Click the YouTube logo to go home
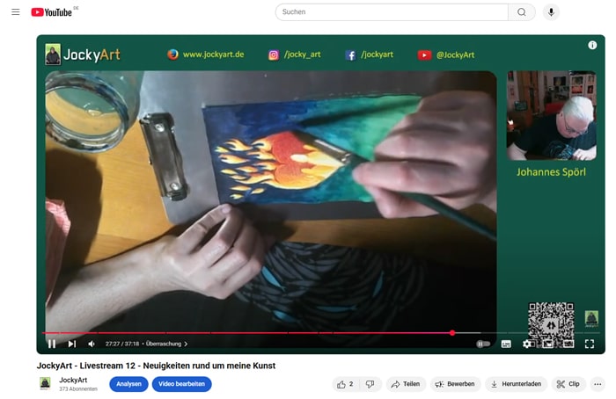Viewport: 616px width, 399px height. 51,12
